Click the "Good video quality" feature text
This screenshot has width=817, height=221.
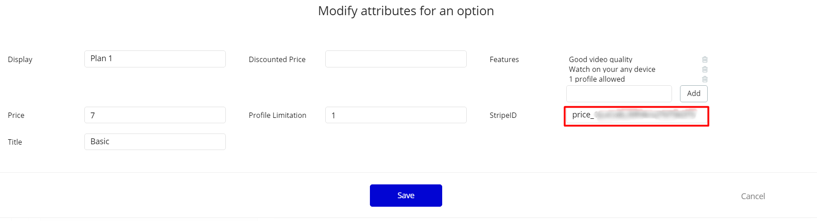point(600,59)
